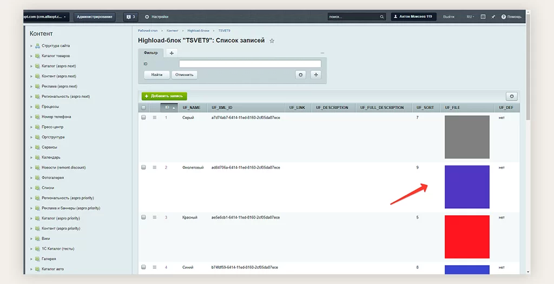Image resolution: width=554 pixels, height=284 pixels.
Task: Select the checkbox for row 1 Серый
Action: pyautogui.click(x=143, y=117)
